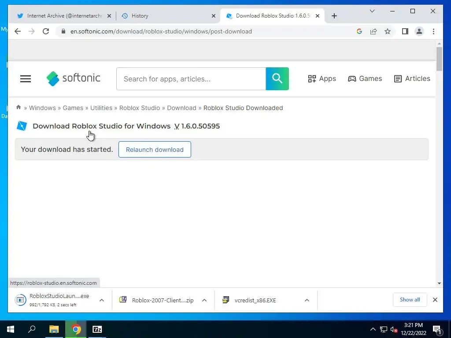Click the home breadcrumb icon
This screenshot has height=338, width=451.
coord(18,107)
